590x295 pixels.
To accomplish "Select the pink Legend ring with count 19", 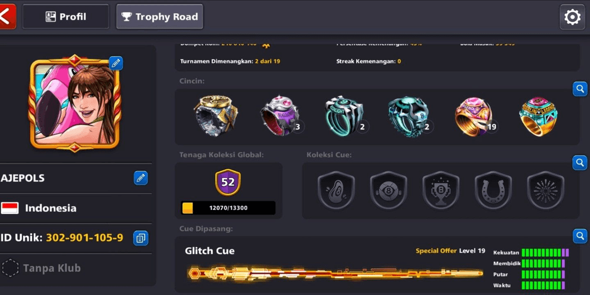I will click(x=474, y=116).
